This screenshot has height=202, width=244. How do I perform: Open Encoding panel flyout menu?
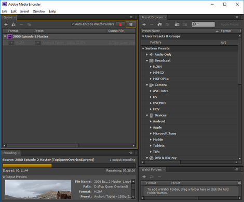click(x=130, y=153)
